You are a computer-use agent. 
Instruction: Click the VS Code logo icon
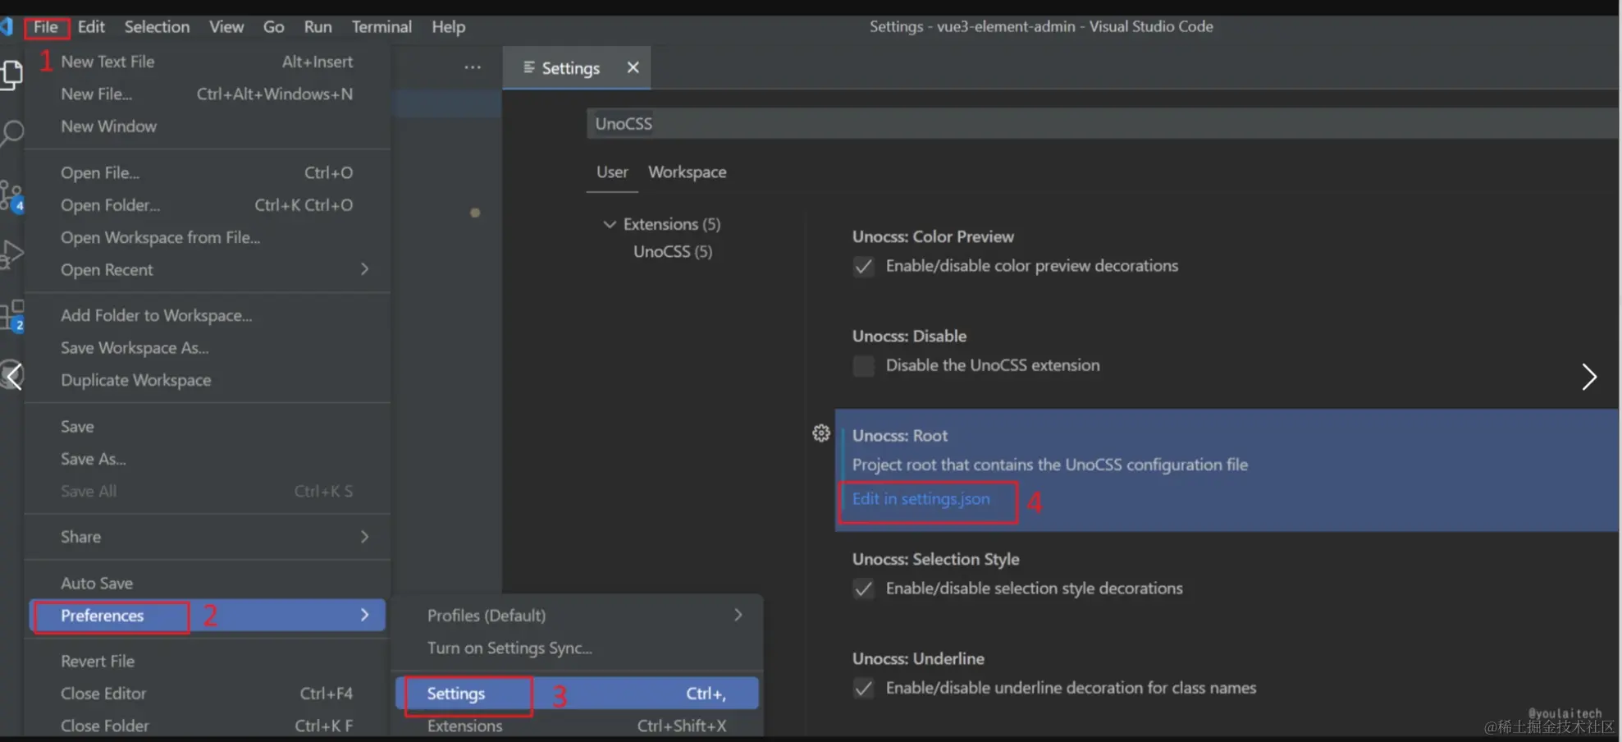[7, 26]
